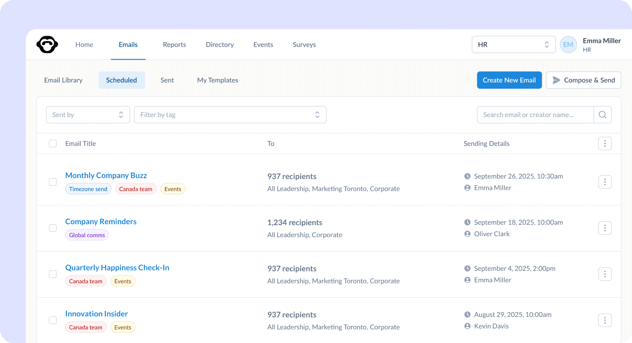Click the clock icon beside September 18 schedule
Viewport: 632px width, 343px height.
pyautogui.click(x=468, y=222)
